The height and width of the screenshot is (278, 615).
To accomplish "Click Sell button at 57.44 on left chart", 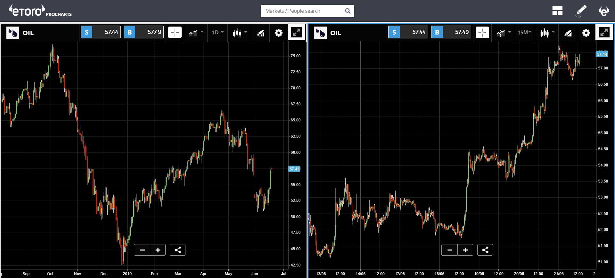I will (101, 32).
